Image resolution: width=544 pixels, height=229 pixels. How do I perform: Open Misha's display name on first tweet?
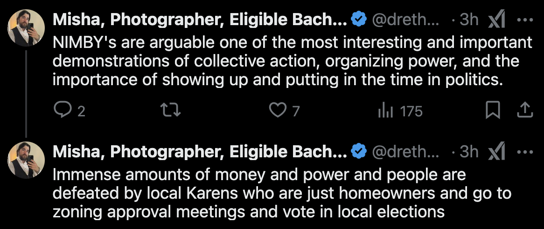coord(200,20)
